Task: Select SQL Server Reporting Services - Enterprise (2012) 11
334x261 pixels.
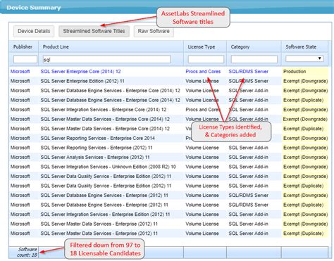Action: coord(97,148)
